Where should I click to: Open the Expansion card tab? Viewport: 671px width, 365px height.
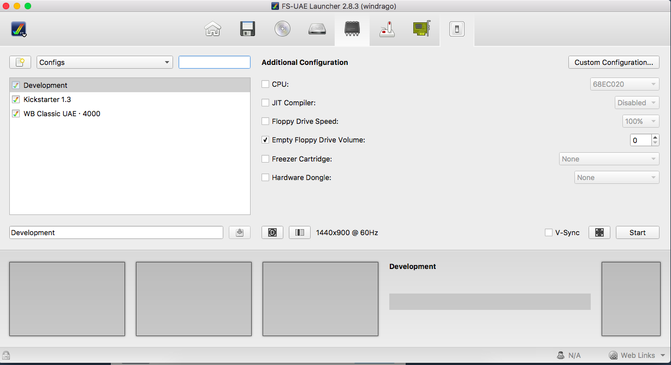pos(422,29)
